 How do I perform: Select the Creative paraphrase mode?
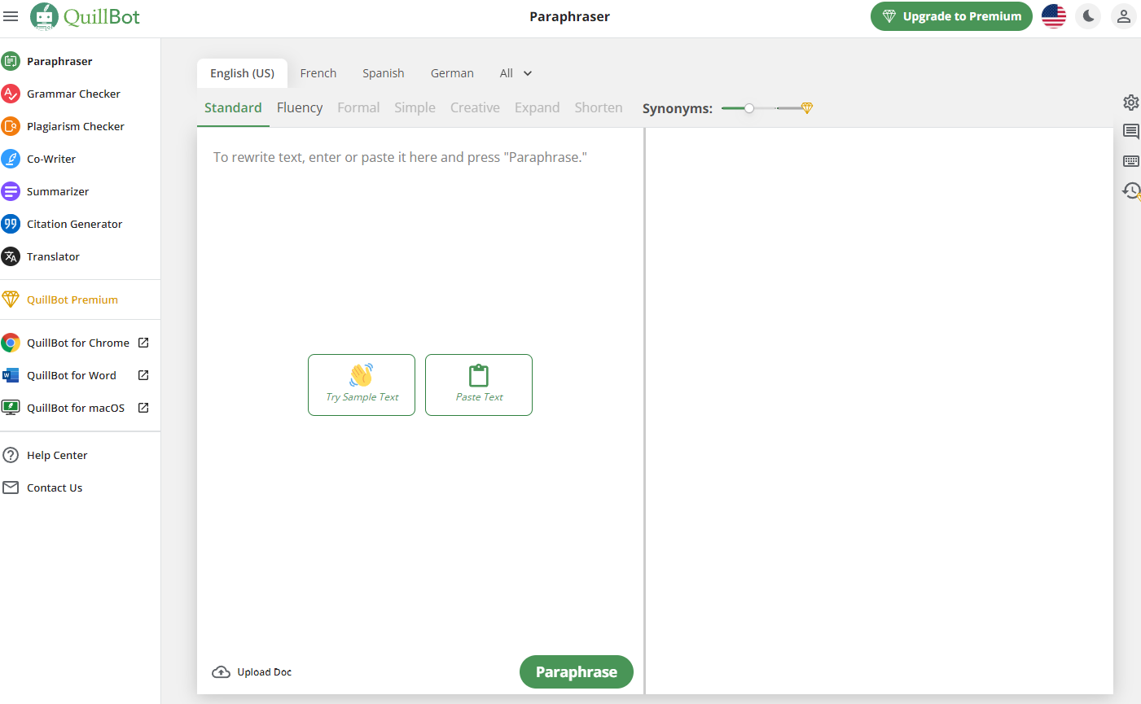pyautogui.click(x=475, y=107)
